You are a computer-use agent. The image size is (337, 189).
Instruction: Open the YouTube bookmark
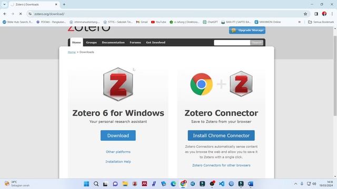tap(158, 22)
